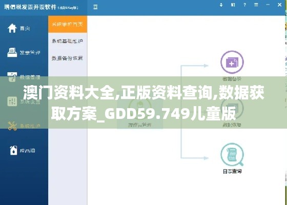The width and height of the screenshot is (287, 205).
Task: Select 系统维护 wrench item in sidebar
Action: pyautogui.click(x=24, y=126)
